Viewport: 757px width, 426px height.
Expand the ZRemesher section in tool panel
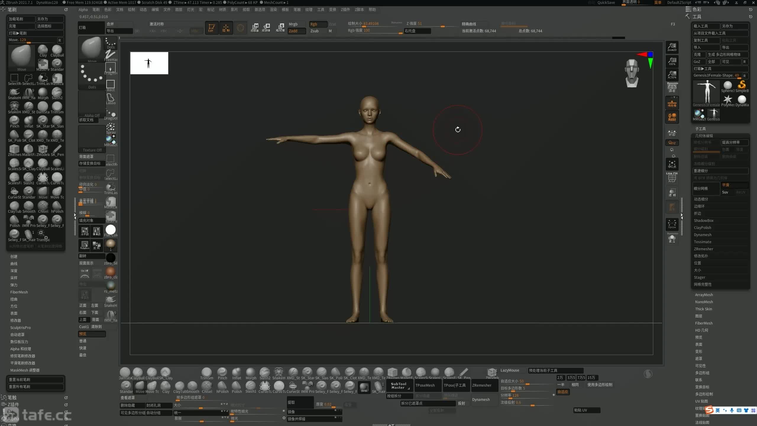[x=703, y=249]
